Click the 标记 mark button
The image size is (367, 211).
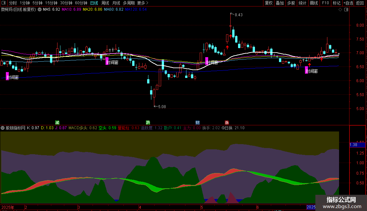click(x=336, y=3)
